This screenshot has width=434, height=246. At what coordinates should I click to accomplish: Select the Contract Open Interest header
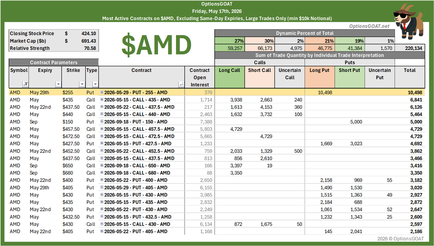point(199,77)
